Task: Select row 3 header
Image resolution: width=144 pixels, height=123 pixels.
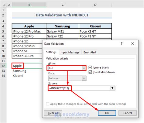Action: pos(3,21)
